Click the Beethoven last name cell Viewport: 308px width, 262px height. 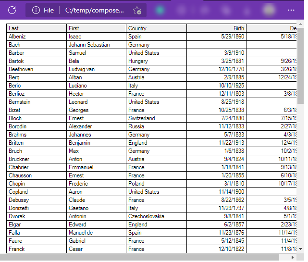point(37,69)
